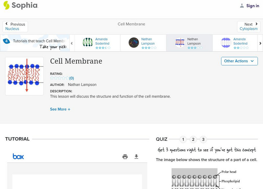Select first Amanda Soderlind tutorial

[x=97, y=43]
